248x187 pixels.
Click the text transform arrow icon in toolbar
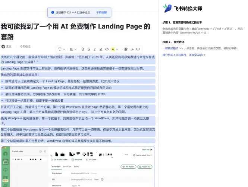tap(132, 49)
